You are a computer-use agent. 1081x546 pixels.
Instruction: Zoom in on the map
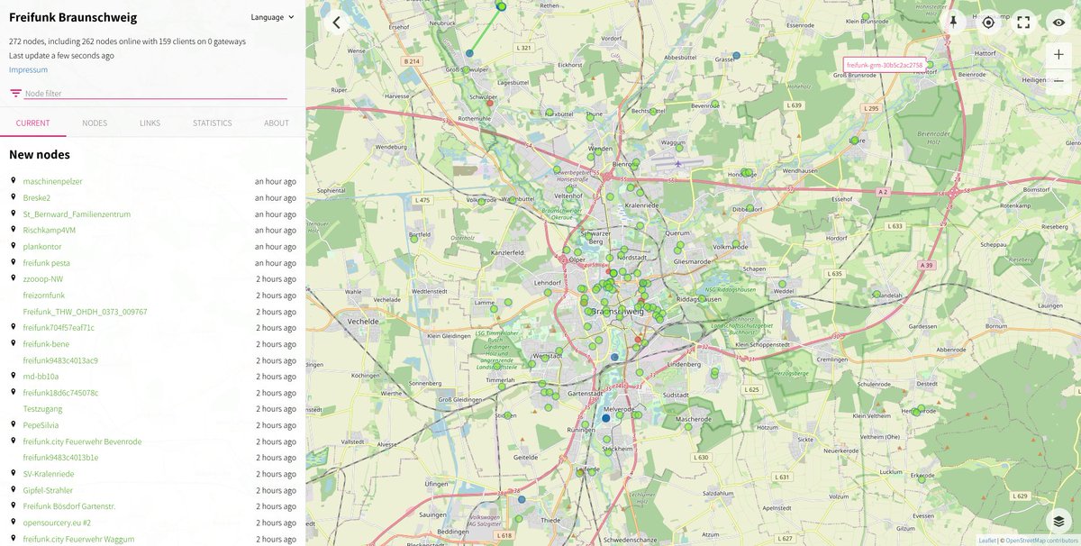1058,54
